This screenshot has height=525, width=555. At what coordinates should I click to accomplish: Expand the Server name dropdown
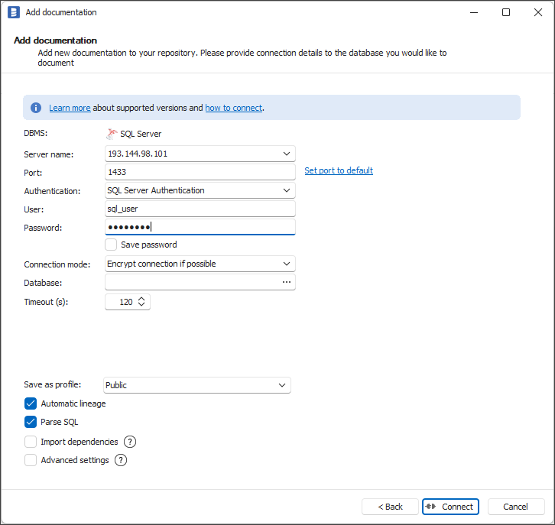point(287,154)
